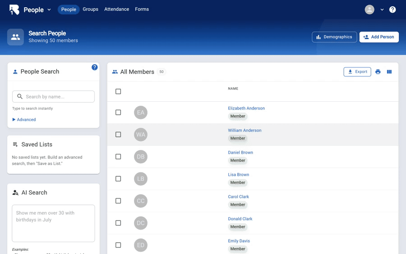Export the members list
Screen dimensions: 406x254
click(357, 72)
